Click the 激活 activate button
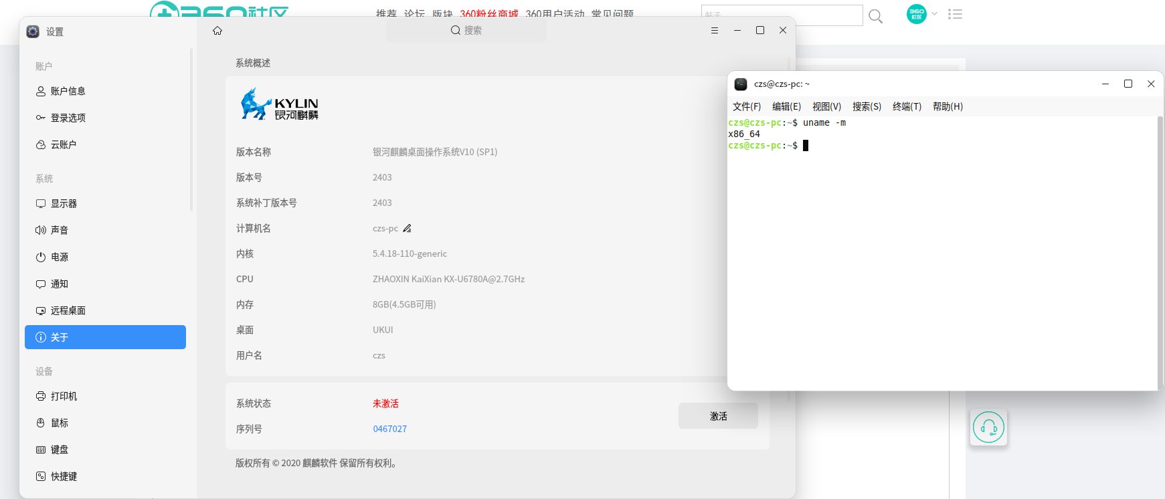This screenshot has width=1165, height=499. click(718, 416)
